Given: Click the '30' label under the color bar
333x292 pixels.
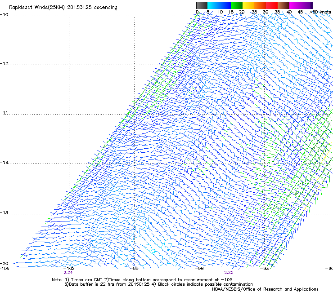Looking at the screenshot, I should [x=265, y=12].
